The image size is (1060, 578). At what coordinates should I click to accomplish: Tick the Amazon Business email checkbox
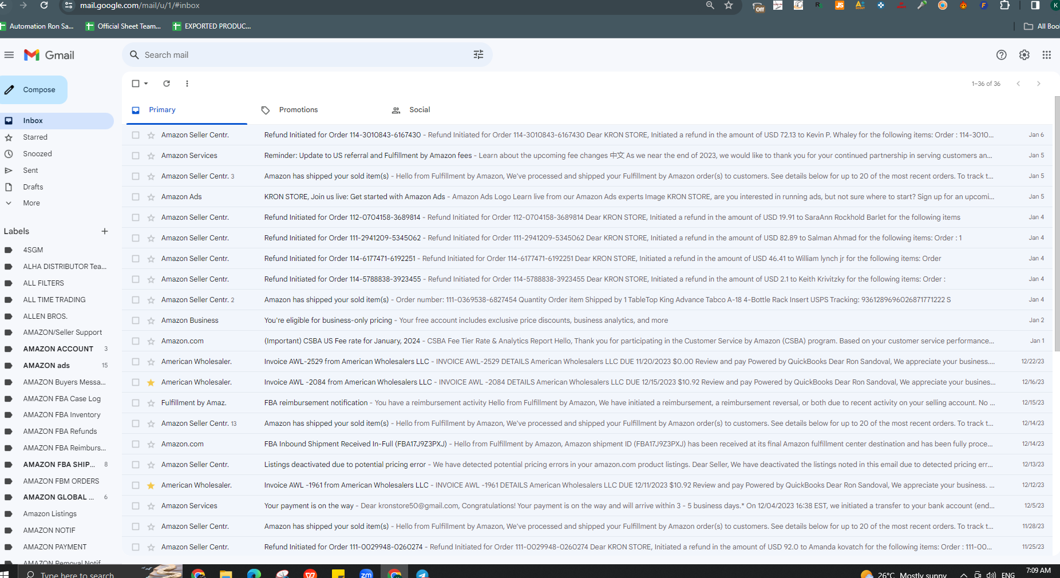[136, 320]
